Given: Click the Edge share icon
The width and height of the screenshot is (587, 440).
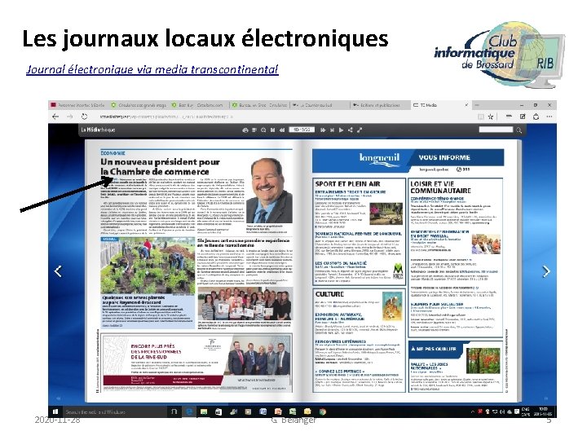Looking at the screenshot, I should [x=536, y=117].
